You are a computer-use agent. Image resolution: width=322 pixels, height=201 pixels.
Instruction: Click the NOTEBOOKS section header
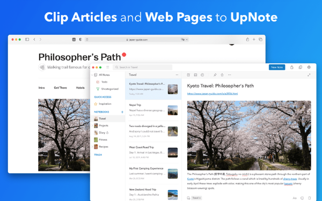point(101,112)
